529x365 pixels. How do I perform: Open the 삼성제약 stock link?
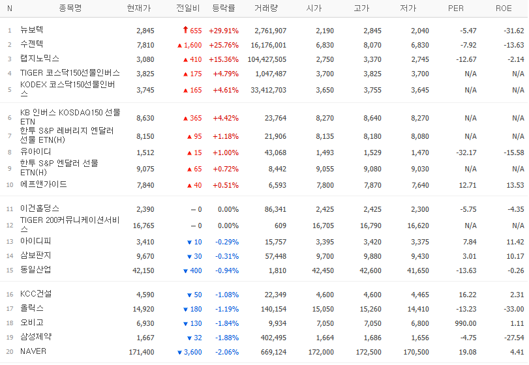(x=36, y=337)
